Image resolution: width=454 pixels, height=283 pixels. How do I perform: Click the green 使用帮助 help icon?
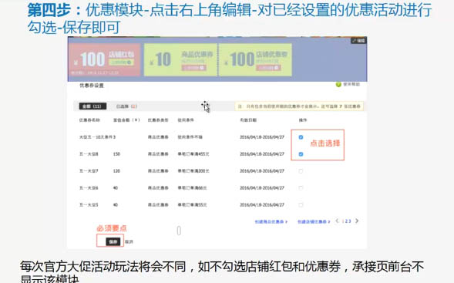[338, 84]
